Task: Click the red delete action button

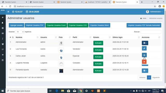Action: click(144, 62)
